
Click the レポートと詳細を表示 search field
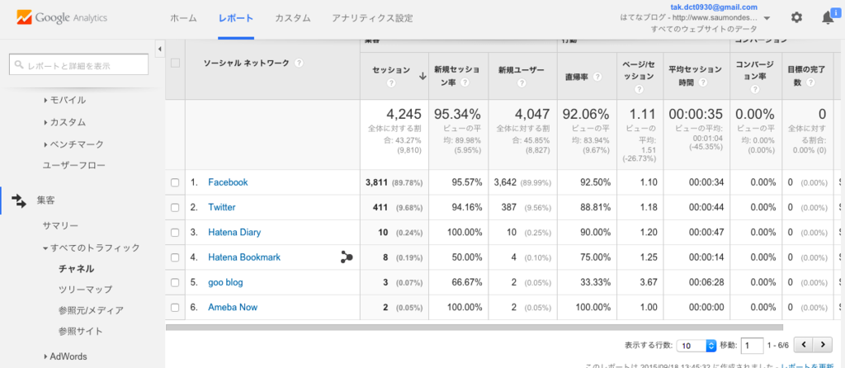click(78, 66)
